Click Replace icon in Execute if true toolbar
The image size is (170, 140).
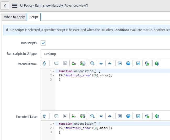coord(74,63)
